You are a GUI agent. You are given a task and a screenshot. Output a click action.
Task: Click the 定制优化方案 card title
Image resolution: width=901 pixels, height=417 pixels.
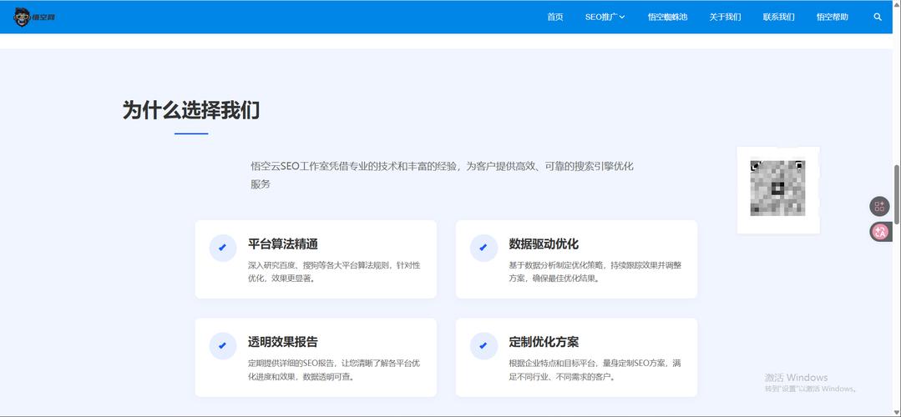click(x=544, y=342)
